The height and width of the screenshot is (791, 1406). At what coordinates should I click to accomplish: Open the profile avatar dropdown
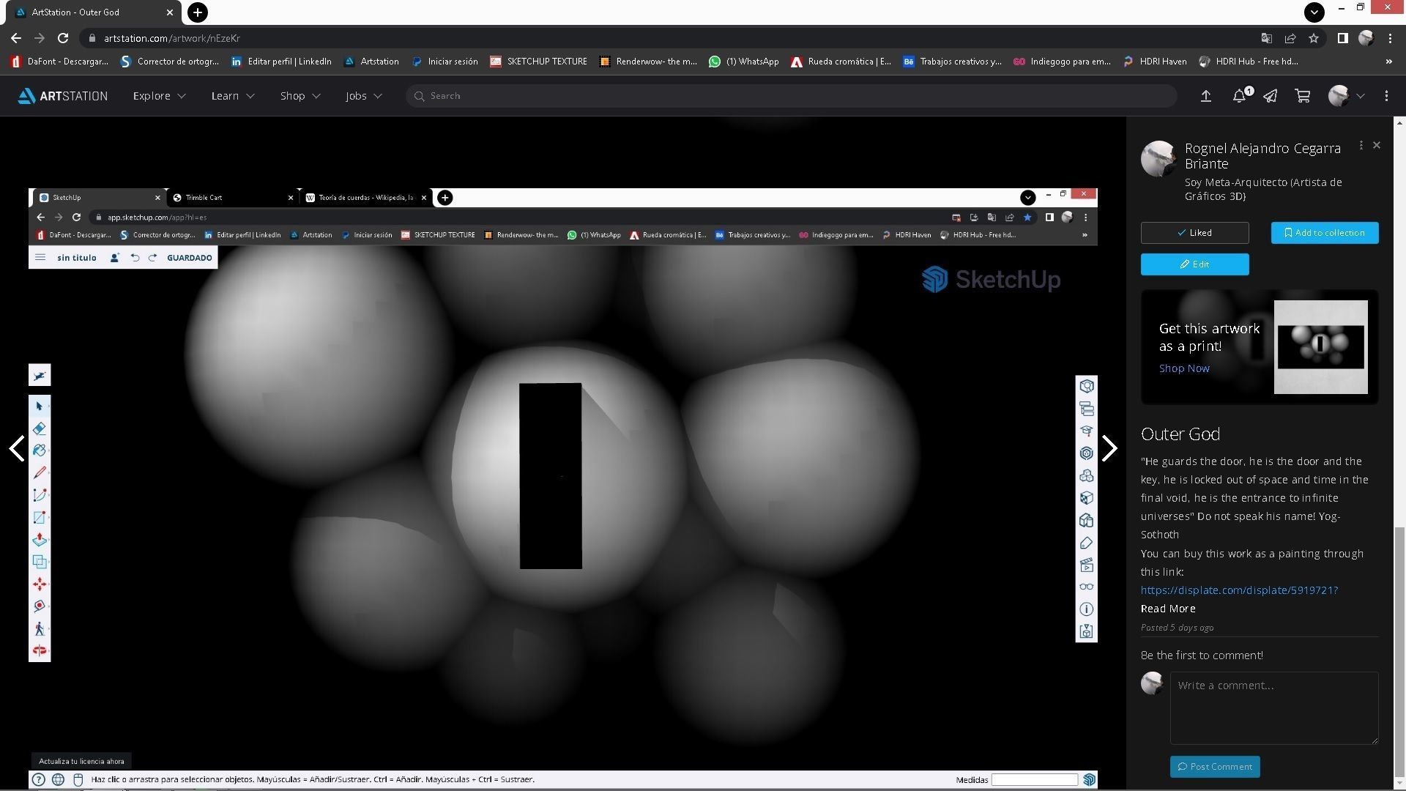tap(1346, 96)
